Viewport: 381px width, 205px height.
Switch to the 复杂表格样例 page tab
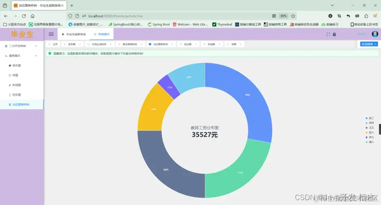pos(130,44)
